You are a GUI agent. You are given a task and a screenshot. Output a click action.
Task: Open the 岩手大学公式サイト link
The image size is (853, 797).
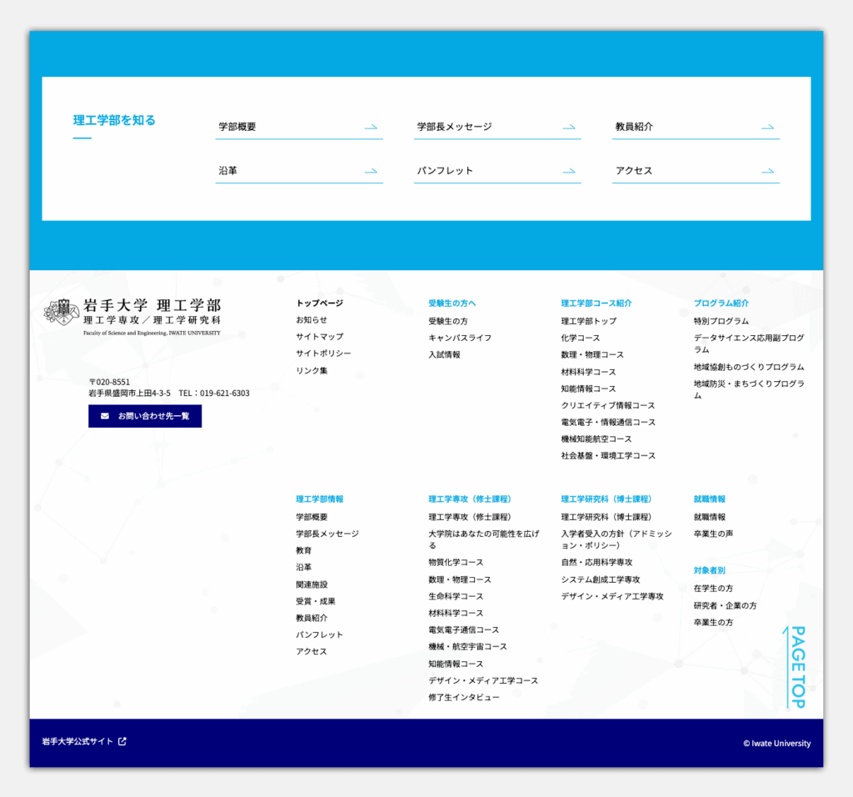(x=77, y=741)
